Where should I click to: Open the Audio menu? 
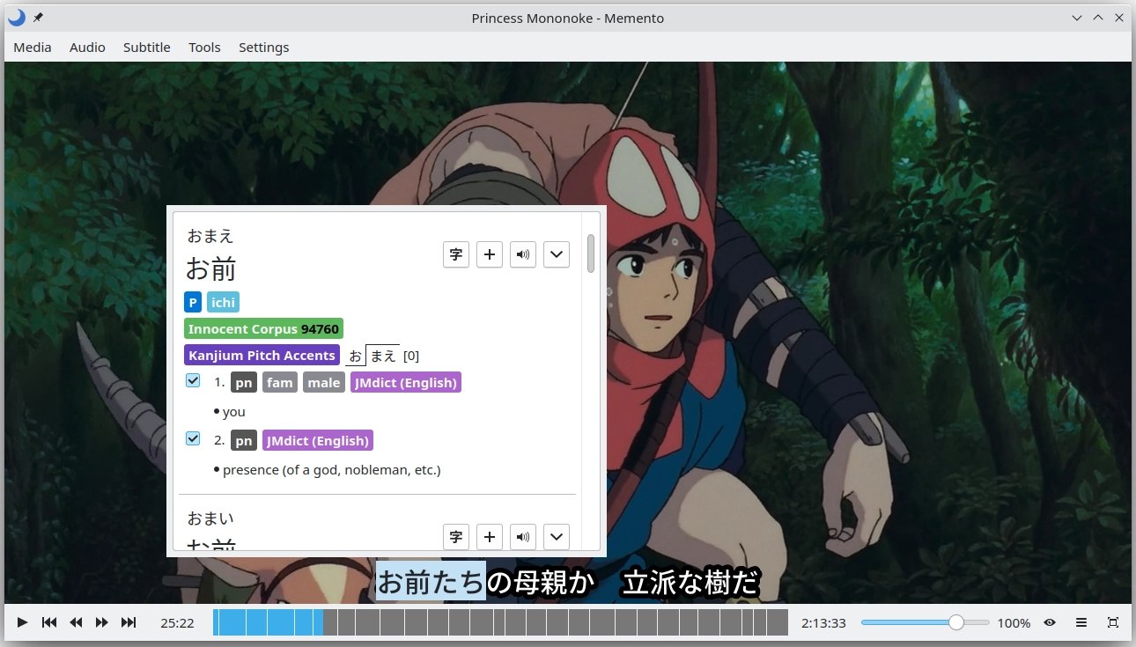pyautogui.click(x=87, y=48)
